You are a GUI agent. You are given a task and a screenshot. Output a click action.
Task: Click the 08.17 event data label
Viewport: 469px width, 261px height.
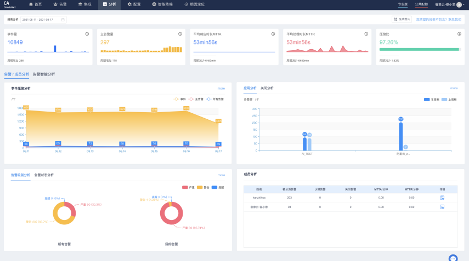tap(218, 121)
